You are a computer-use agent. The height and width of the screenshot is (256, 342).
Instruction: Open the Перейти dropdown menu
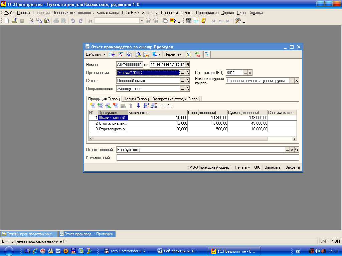173,54
